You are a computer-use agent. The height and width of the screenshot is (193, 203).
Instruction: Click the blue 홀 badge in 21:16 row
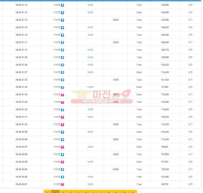pyautogui.click(x=62, y=5)
